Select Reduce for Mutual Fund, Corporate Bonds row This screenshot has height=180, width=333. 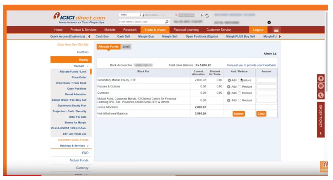tap(239, 100)
